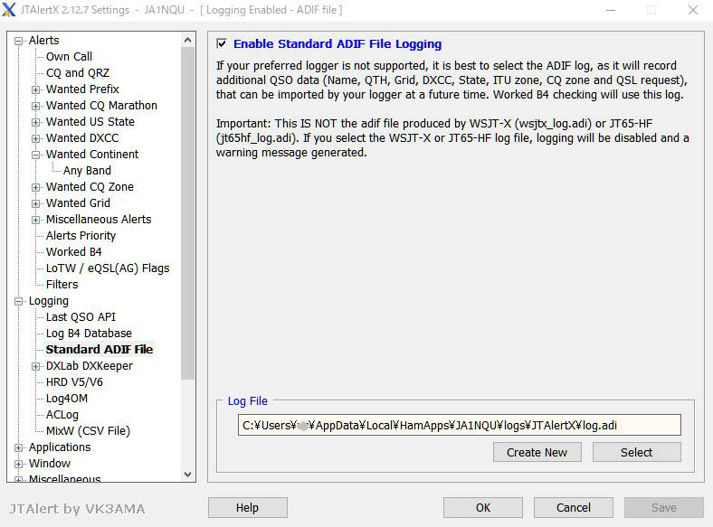Click Select to choose log file
Screen dimensions: 713x527
(x=636, y=452)
